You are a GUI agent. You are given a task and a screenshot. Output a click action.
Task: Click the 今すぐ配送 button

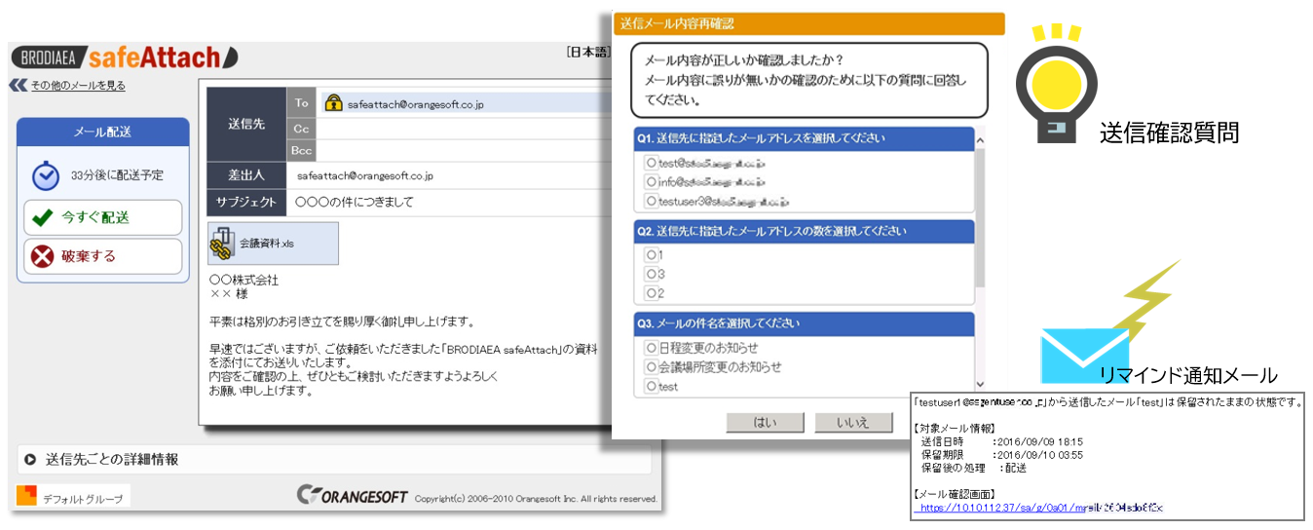(102, 217)
